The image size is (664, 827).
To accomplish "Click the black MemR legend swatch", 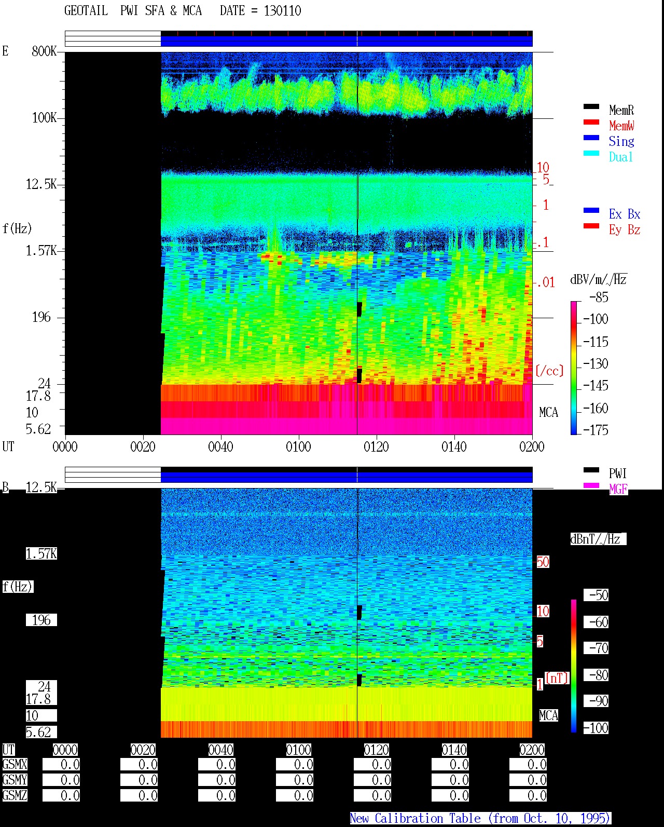I will (591, 106).
